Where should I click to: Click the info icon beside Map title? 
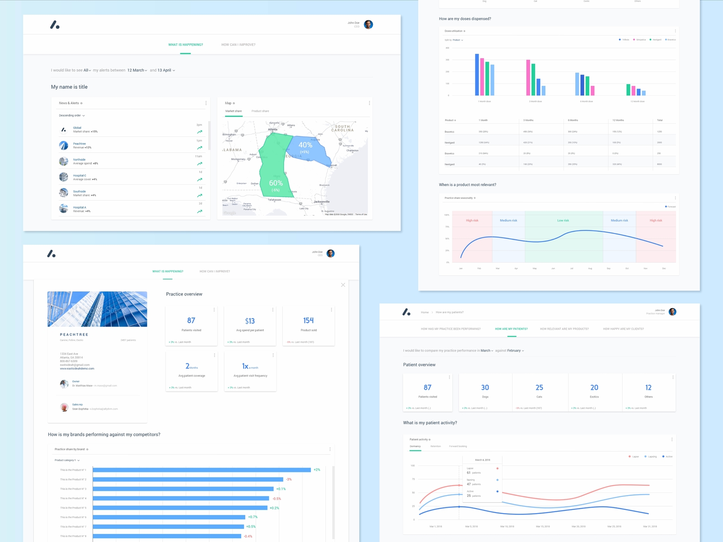coord(234,103)
